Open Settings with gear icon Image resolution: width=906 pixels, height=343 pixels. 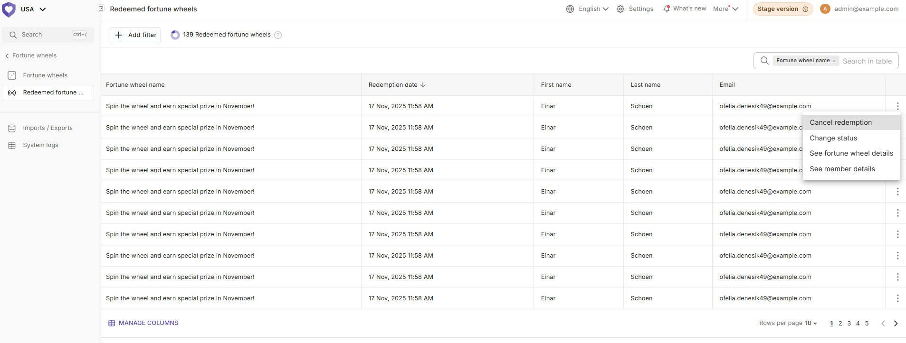635,9
